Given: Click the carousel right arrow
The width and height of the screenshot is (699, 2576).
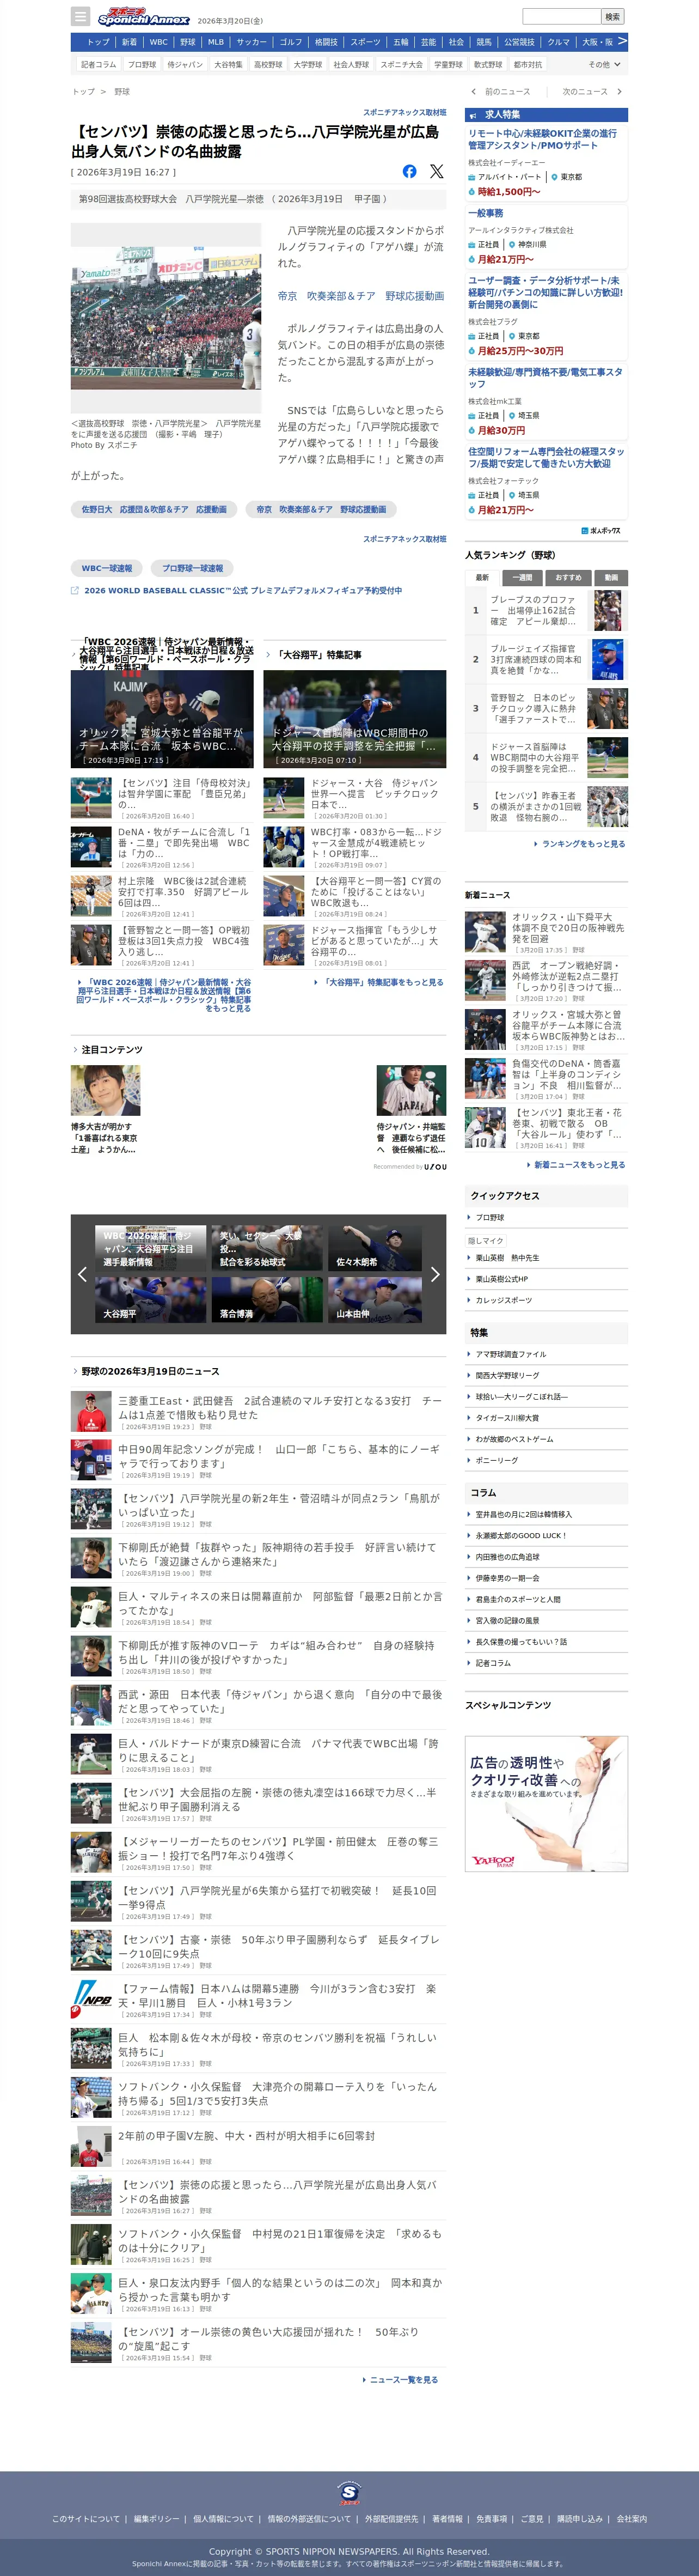Looking at the screenshot, I should pyautogui.click(x=434, y=1273).
